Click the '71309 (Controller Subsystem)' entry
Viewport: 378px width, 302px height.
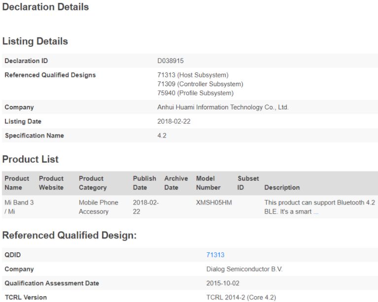200,84
